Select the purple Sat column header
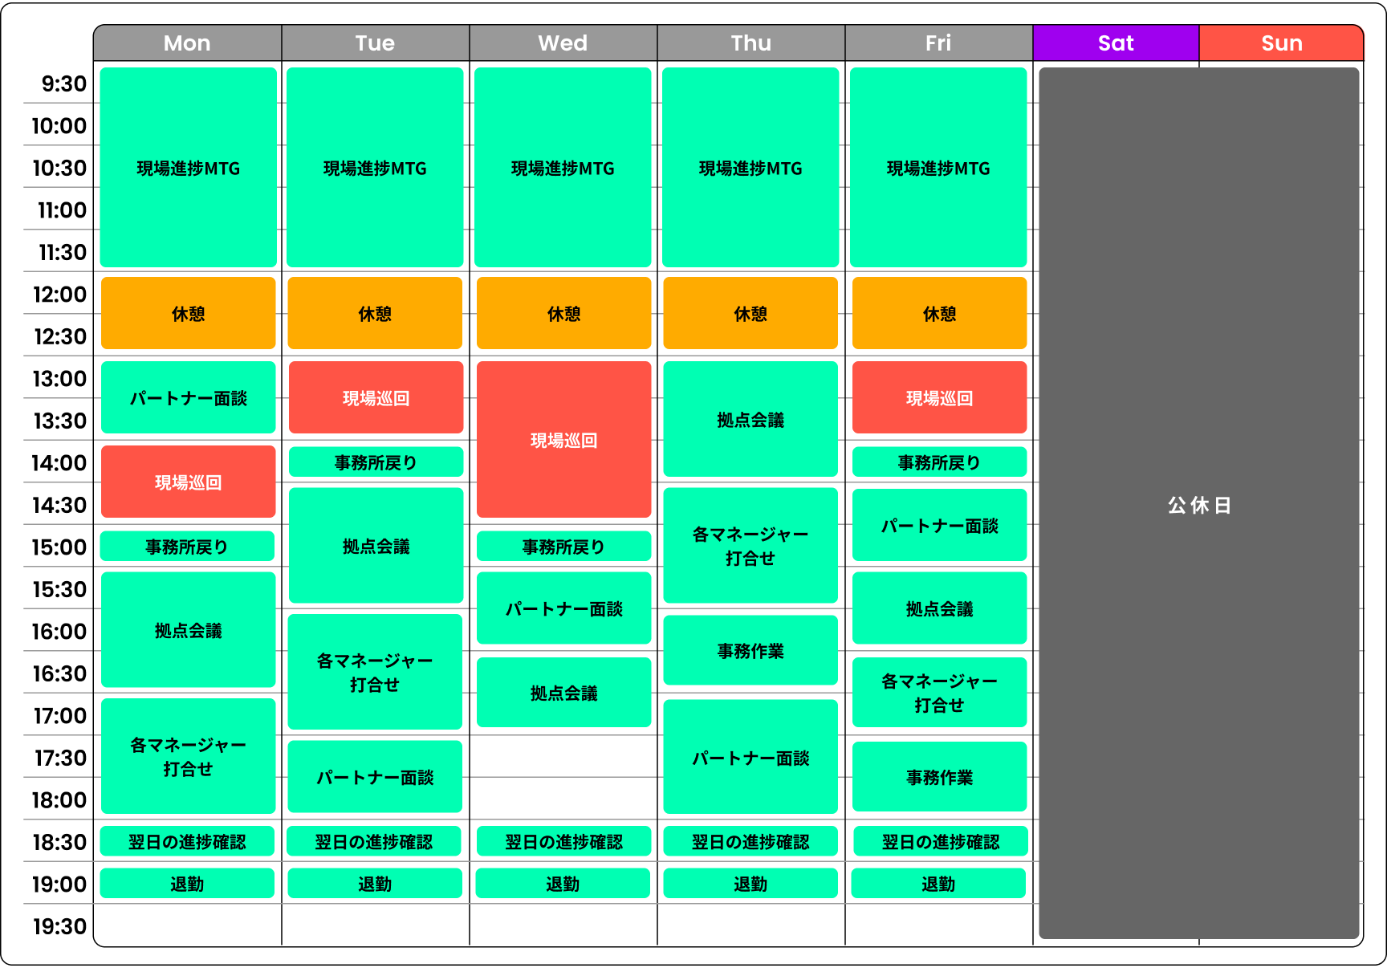Screen dimensions: 1387x972 [1116, 43]
